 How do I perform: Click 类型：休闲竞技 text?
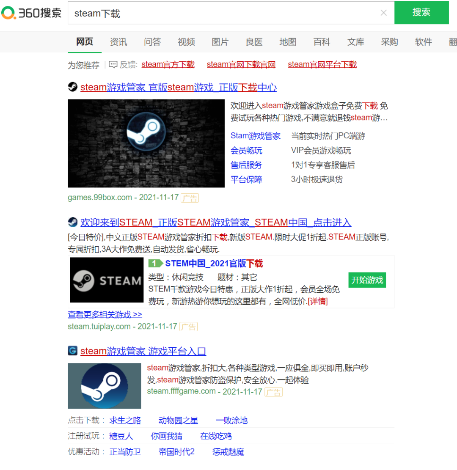(x=176, y=277)
